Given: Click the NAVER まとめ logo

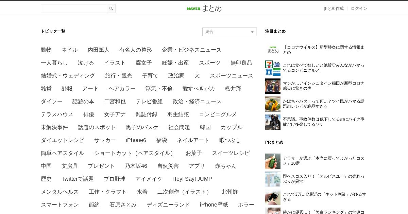Looking at the screenshot, I should pyautogui.click(x=204, y=8).
